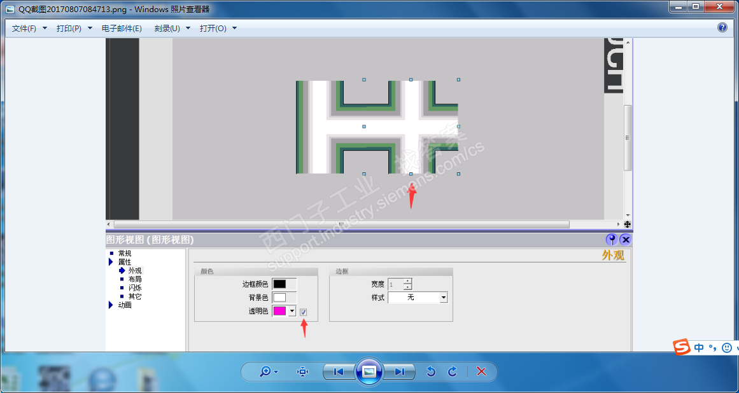Rotate the photo counterclockwise
Screen dimensions: 739x393
(x=431, y=372)
